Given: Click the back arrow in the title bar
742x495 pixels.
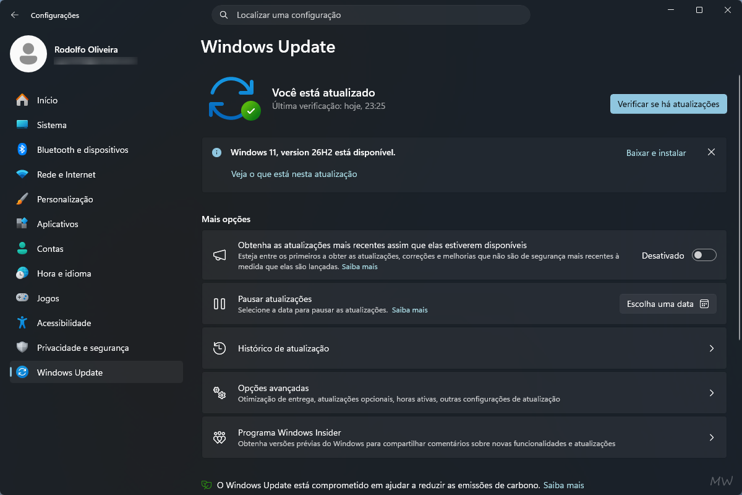Looking at the screenshot, I should pyautogui.click(x=15, y=15).
